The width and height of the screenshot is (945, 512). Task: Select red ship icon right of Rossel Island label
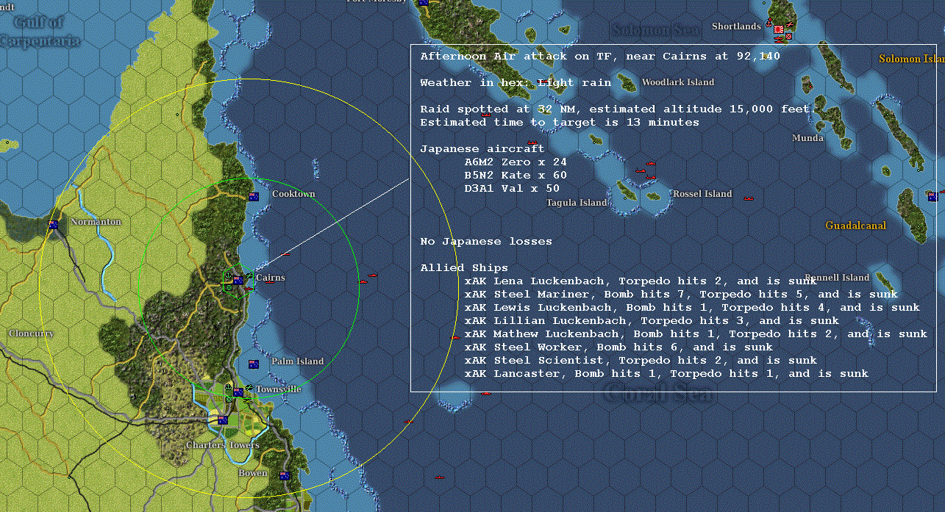(749, 198)
